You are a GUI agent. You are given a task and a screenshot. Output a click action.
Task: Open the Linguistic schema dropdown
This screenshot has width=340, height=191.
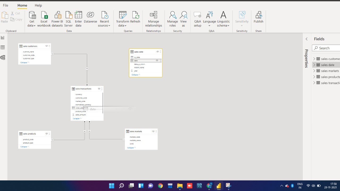pyautogui.click(x=223, y=19)
